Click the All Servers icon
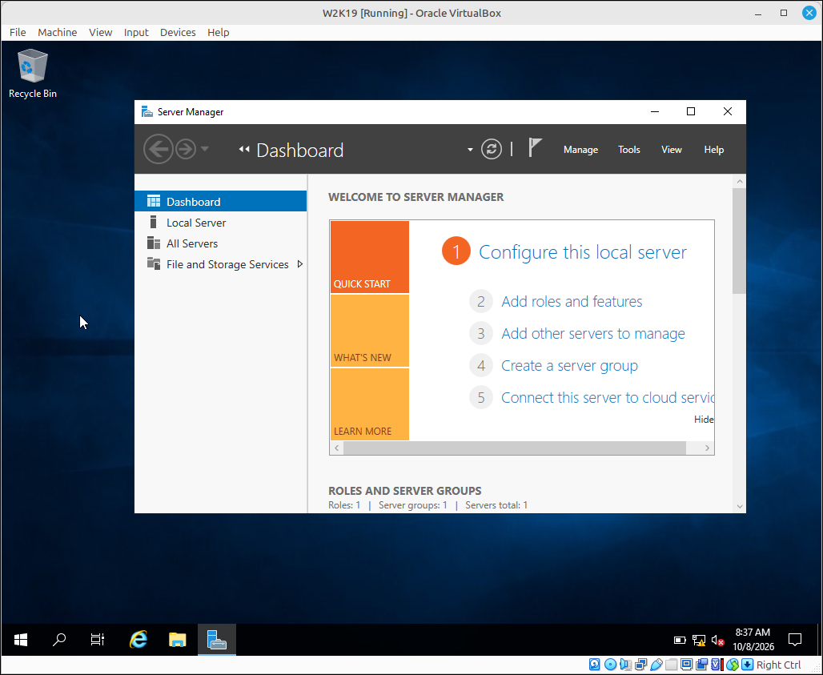The height and width of the screenshot is (675, 823). tap(153, 243)
